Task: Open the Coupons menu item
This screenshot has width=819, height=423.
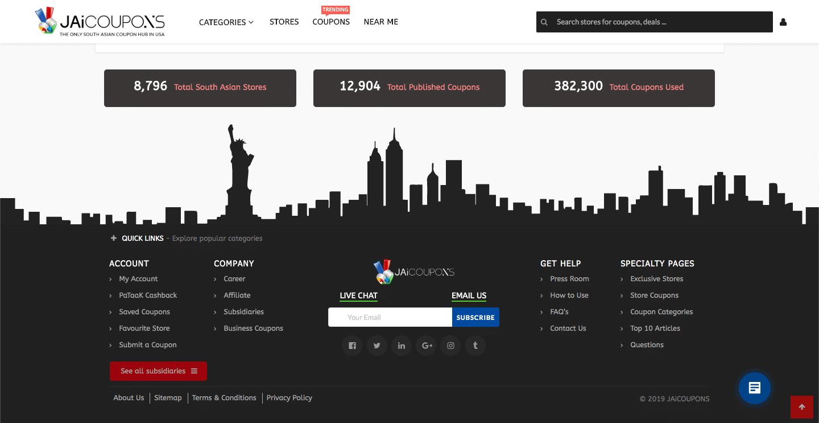Action: (331, 22)
